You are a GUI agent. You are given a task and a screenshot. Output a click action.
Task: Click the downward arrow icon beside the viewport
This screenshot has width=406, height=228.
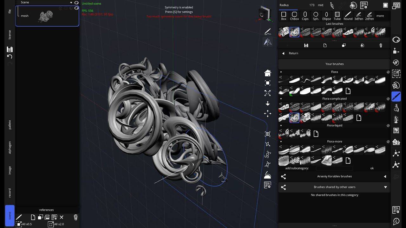click(268, 104)
